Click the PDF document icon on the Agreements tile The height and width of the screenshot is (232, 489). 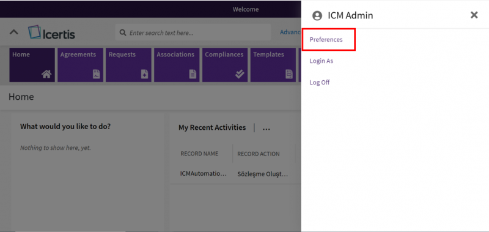click(97, 74)
